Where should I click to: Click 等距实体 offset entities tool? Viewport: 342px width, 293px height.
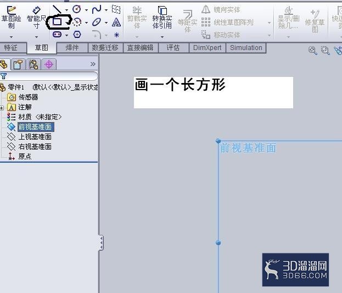point(187,21)
